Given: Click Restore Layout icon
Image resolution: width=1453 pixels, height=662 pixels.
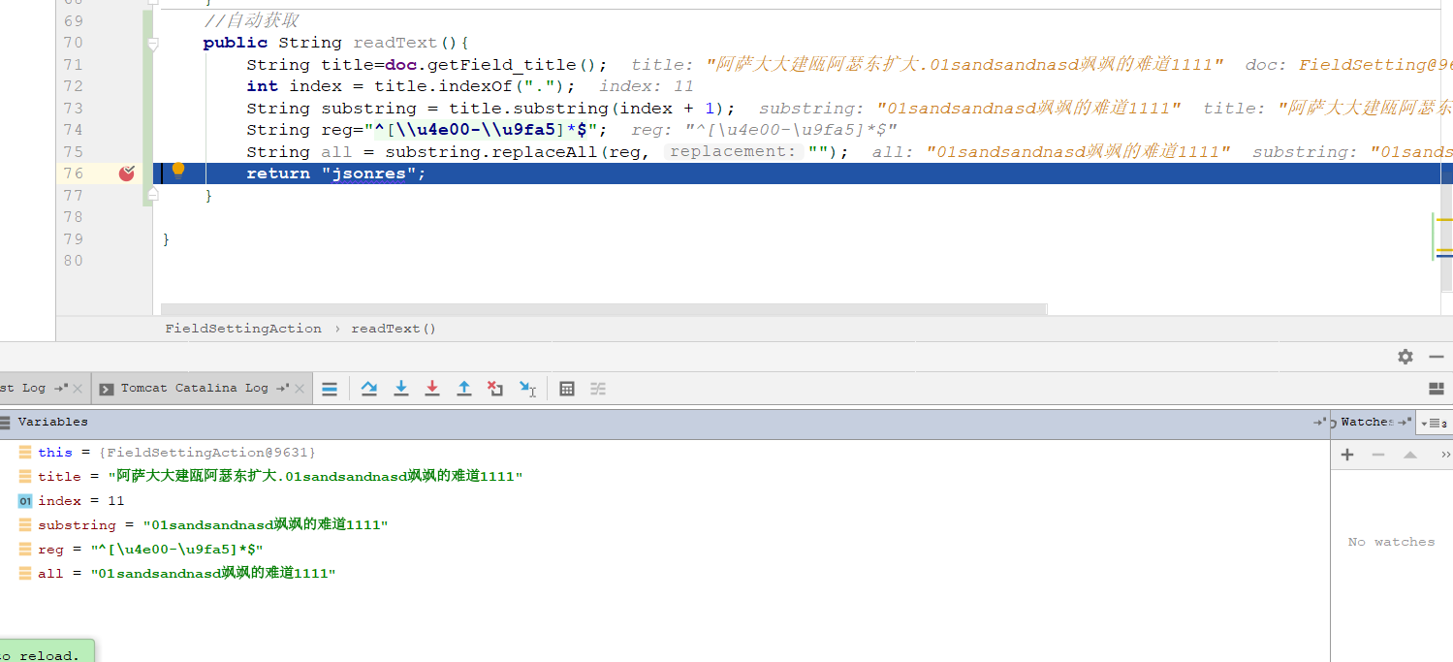Looking at the screenshot, I should tap(1437, 389).
